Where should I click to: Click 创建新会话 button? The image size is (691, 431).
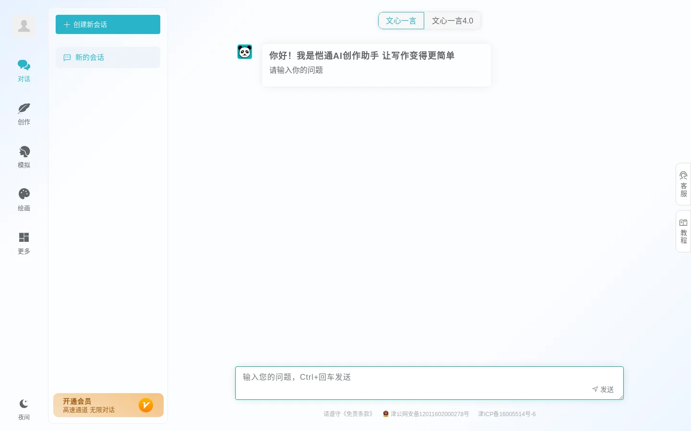click(108, 24)
